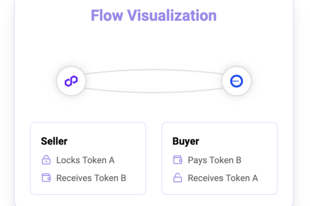Click the blue Base chain logo

[237, 81]
